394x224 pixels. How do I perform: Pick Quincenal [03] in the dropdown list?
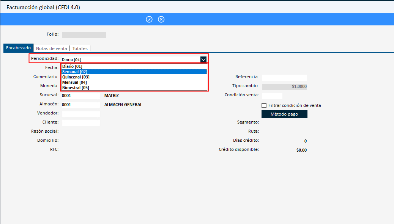(76, 77)
